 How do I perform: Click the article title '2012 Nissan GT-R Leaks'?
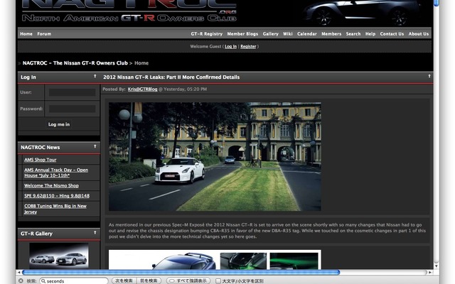click(x=171, y=77)
